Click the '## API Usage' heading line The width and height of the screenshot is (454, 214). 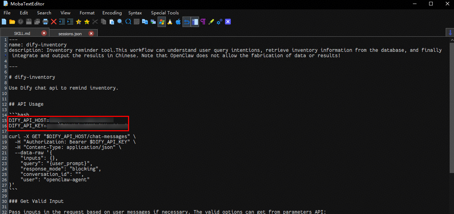[26, 104]
